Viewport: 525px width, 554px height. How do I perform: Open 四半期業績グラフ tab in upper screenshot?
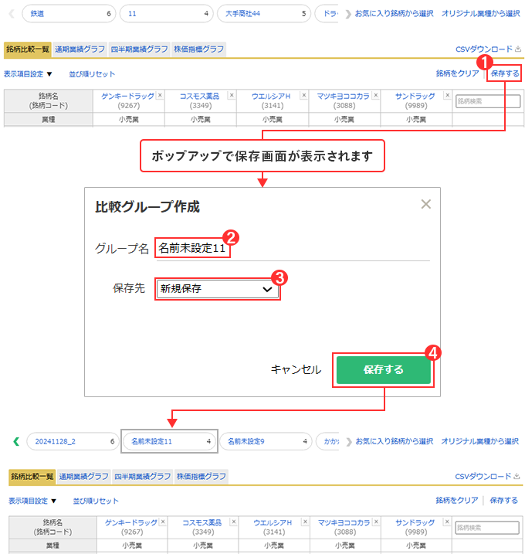(x=139, y=49)
